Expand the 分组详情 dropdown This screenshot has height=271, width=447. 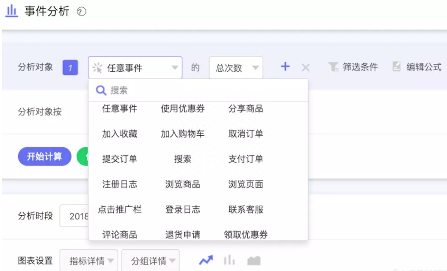150,261
